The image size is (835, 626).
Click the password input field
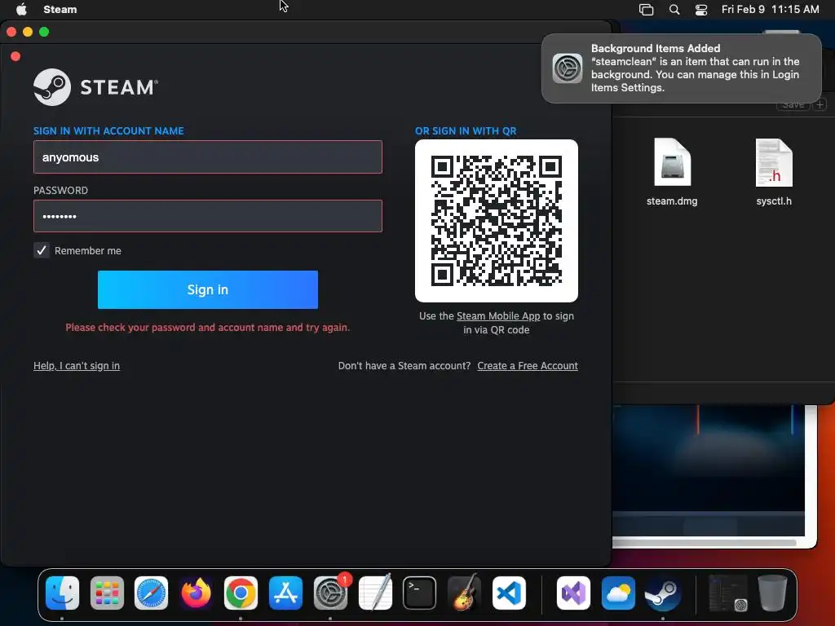click(x=208, y=216)
